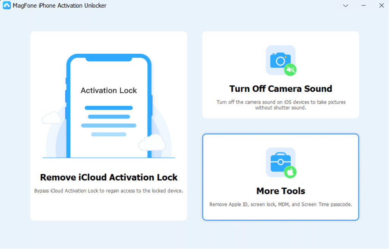Click the More Tools heading text
The width and height of the screenshot is (389, 249).
tap(280, 191)
